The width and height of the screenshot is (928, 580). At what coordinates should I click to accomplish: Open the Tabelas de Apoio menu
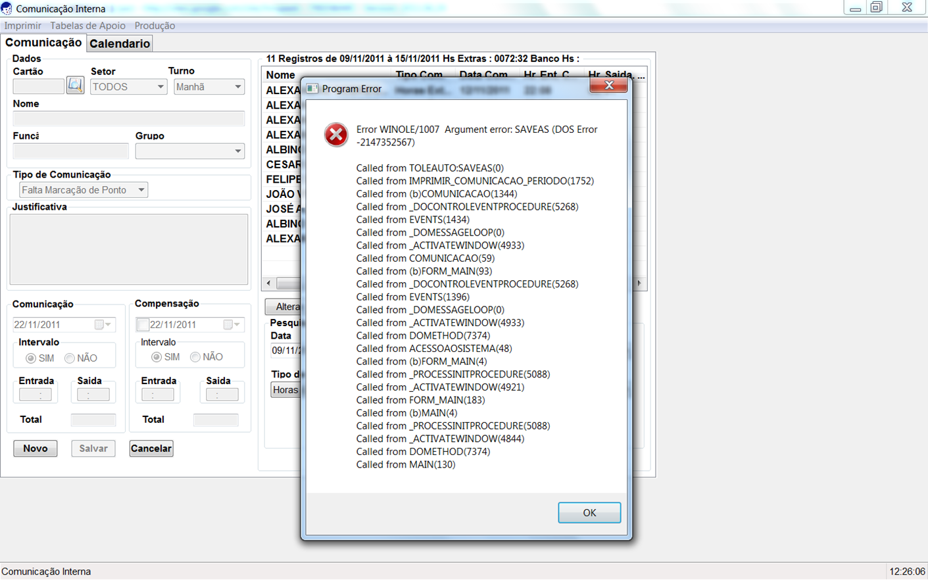(87, 26)
